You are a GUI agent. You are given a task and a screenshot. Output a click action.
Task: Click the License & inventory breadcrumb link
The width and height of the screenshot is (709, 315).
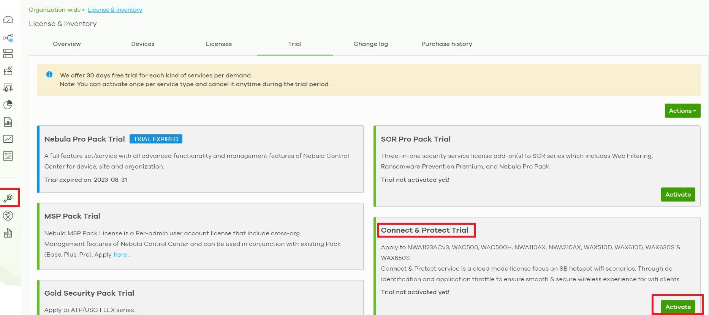click(115, 10)
